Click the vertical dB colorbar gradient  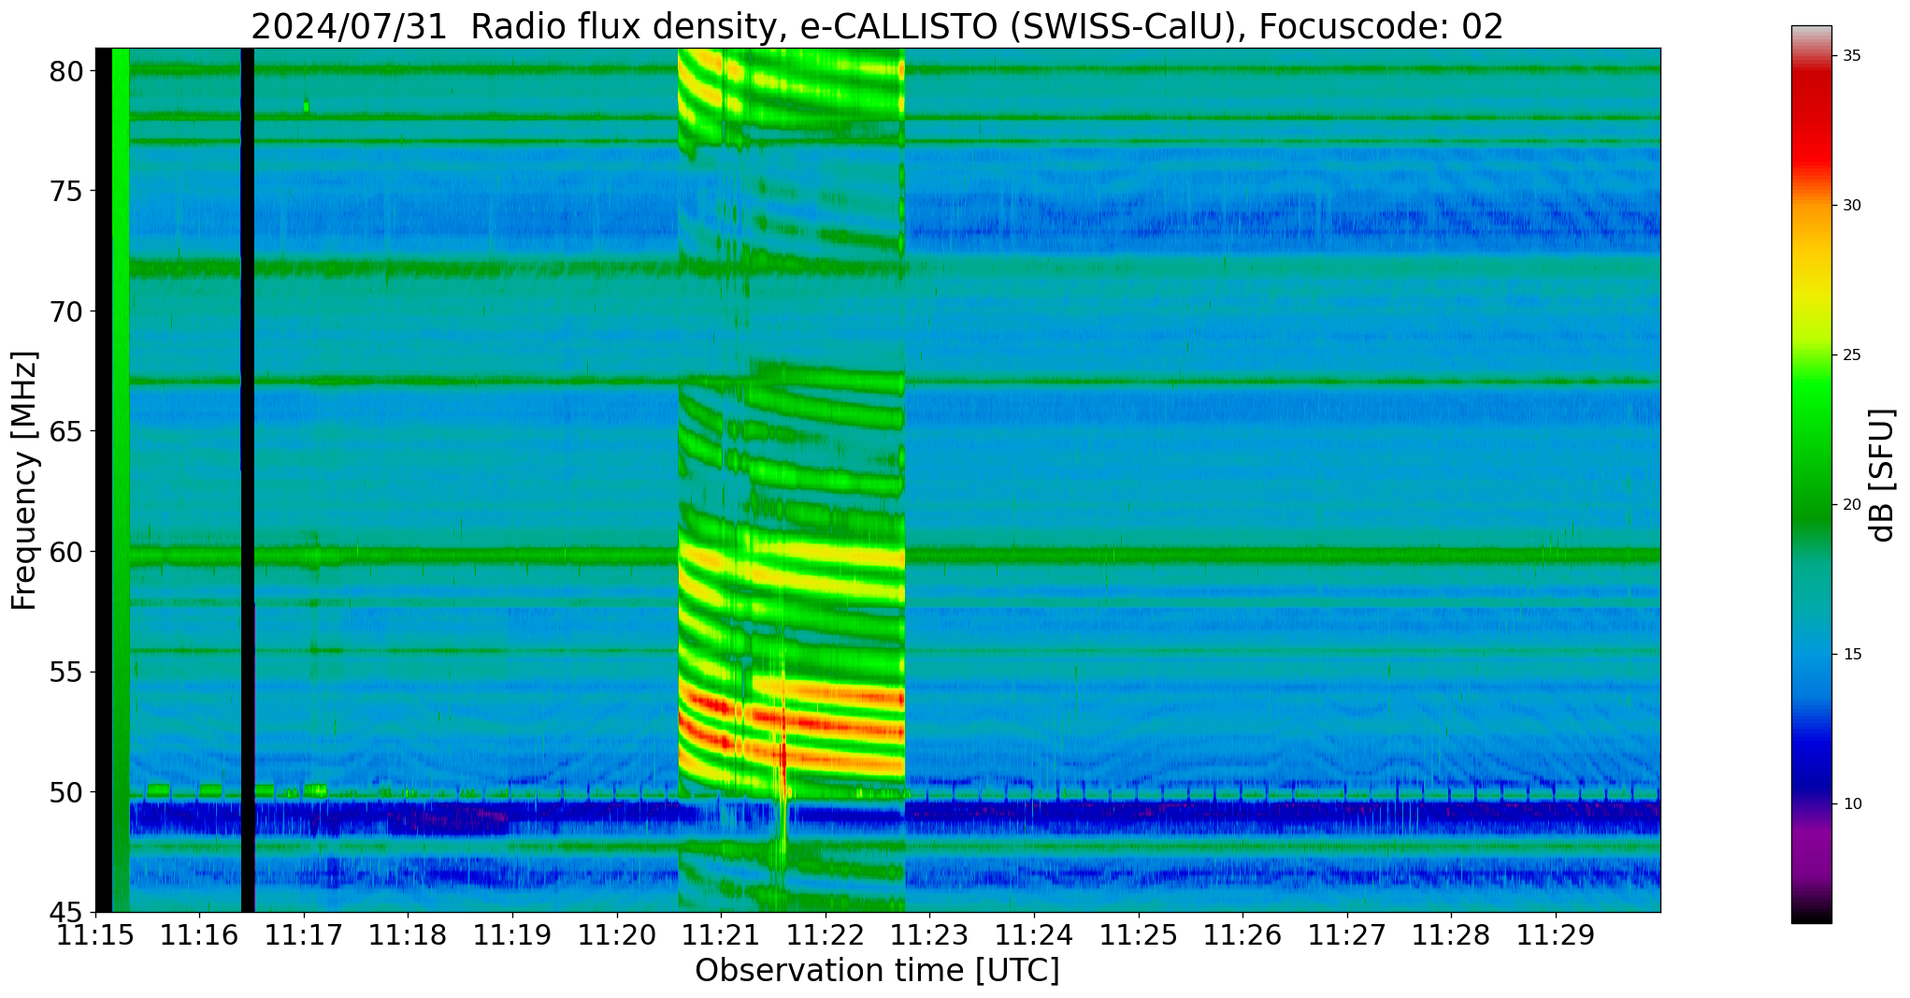pyautogui.click(x=1812, y=474)
